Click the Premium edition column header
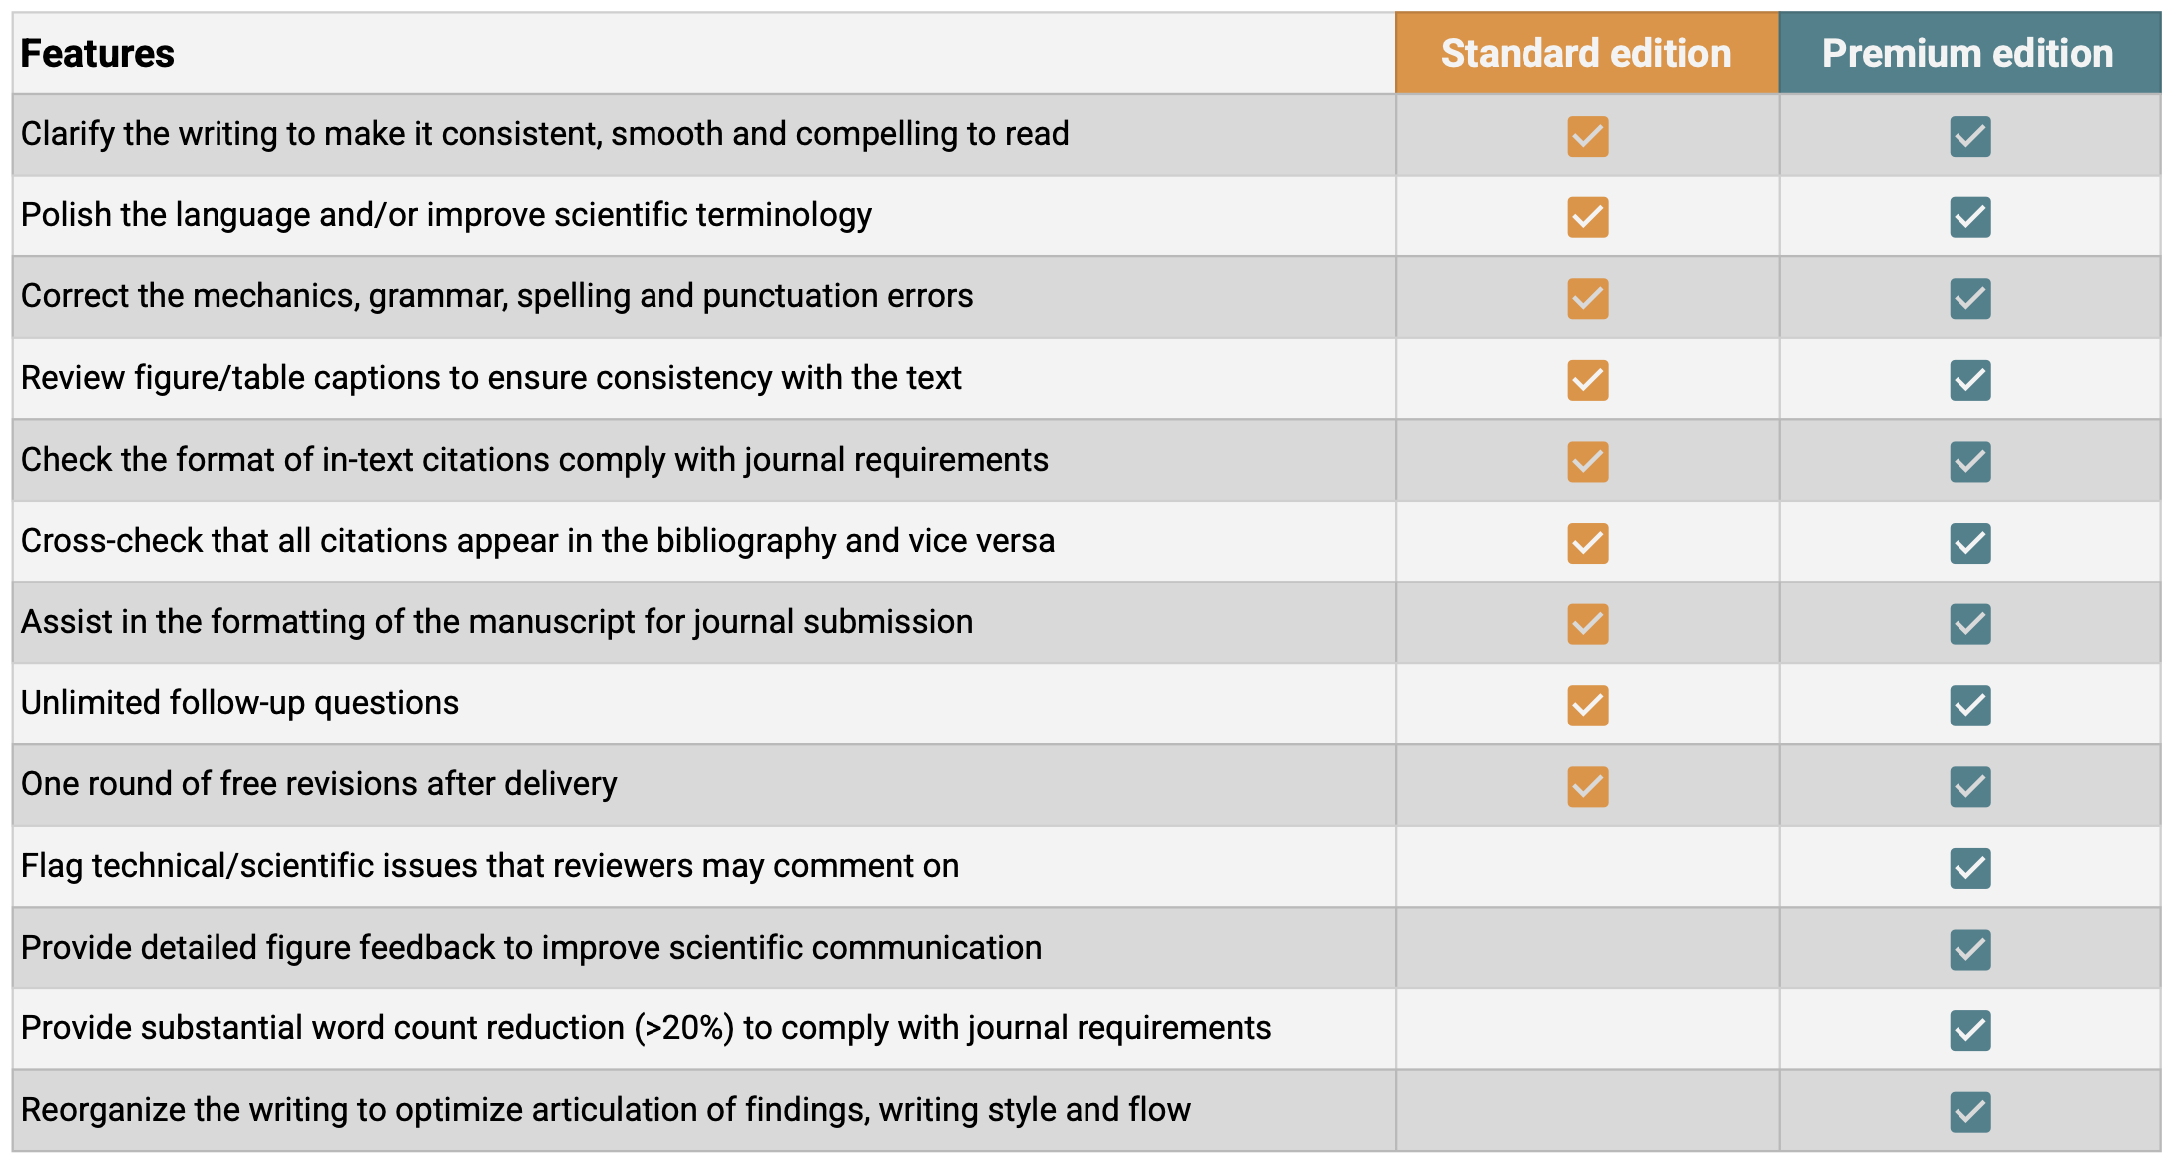This screenshot has width=2177, height=1165. coord(1967,53)
